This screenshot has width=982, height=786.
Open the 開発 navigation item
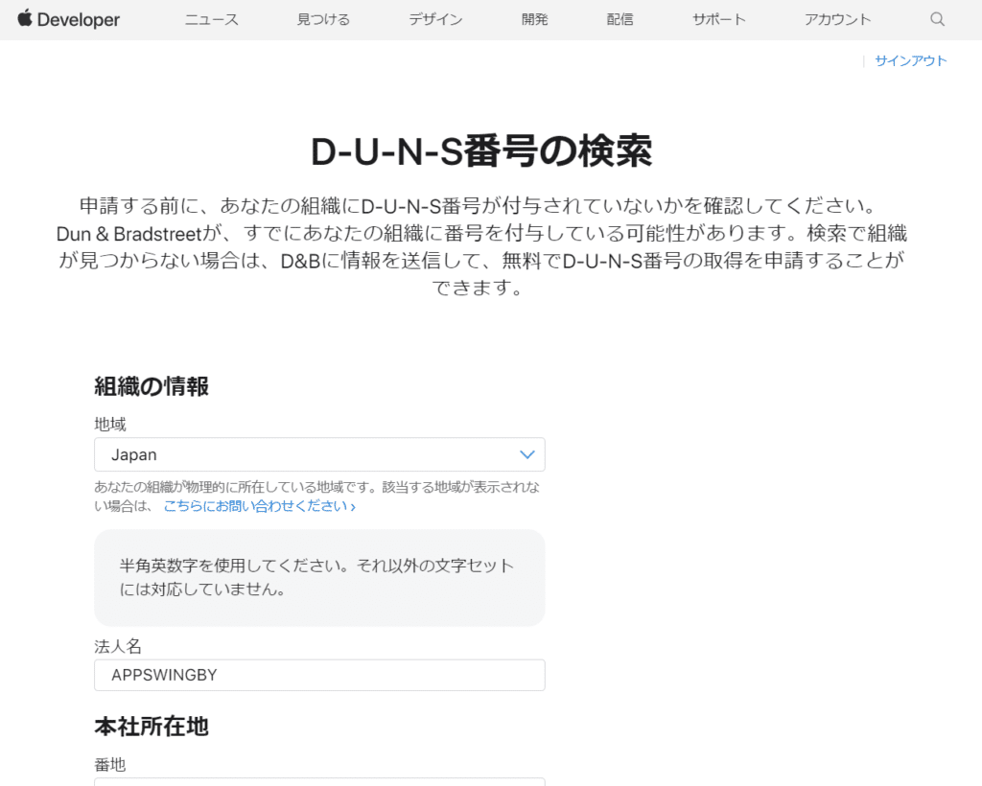click(535, 19)
